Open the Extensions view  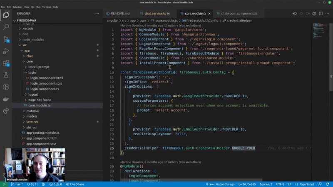coord(6,63)
